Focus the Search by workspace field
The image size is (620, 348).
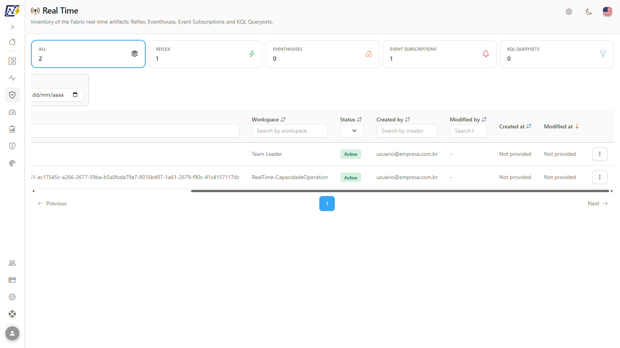pyautogui.click(x=290, y=131)
